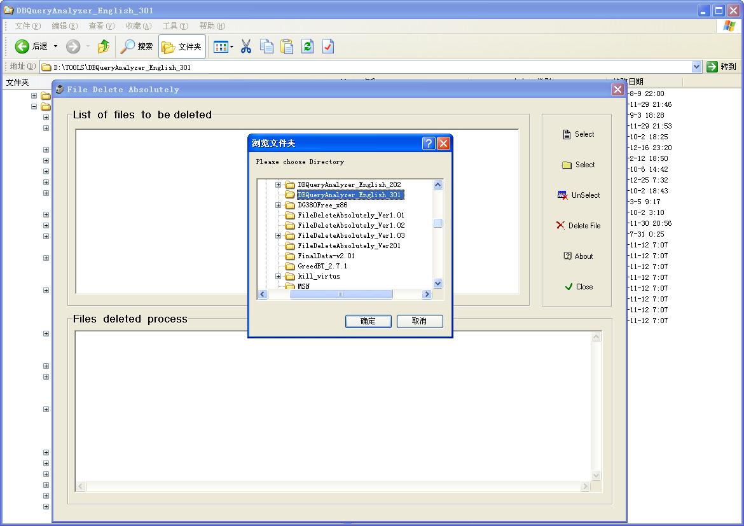Click the down arrow of the directory tree scrollbar

tap(438, 284)
